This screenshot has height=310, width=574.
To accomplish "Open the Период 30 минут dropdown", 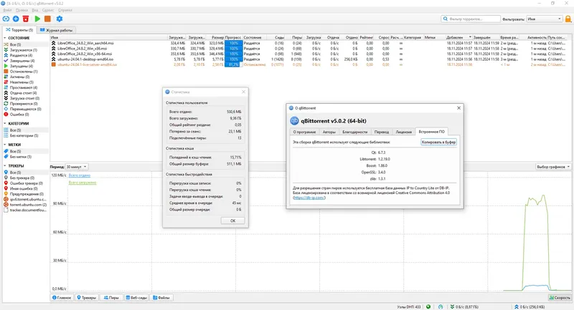I will (x=77, y=167).
